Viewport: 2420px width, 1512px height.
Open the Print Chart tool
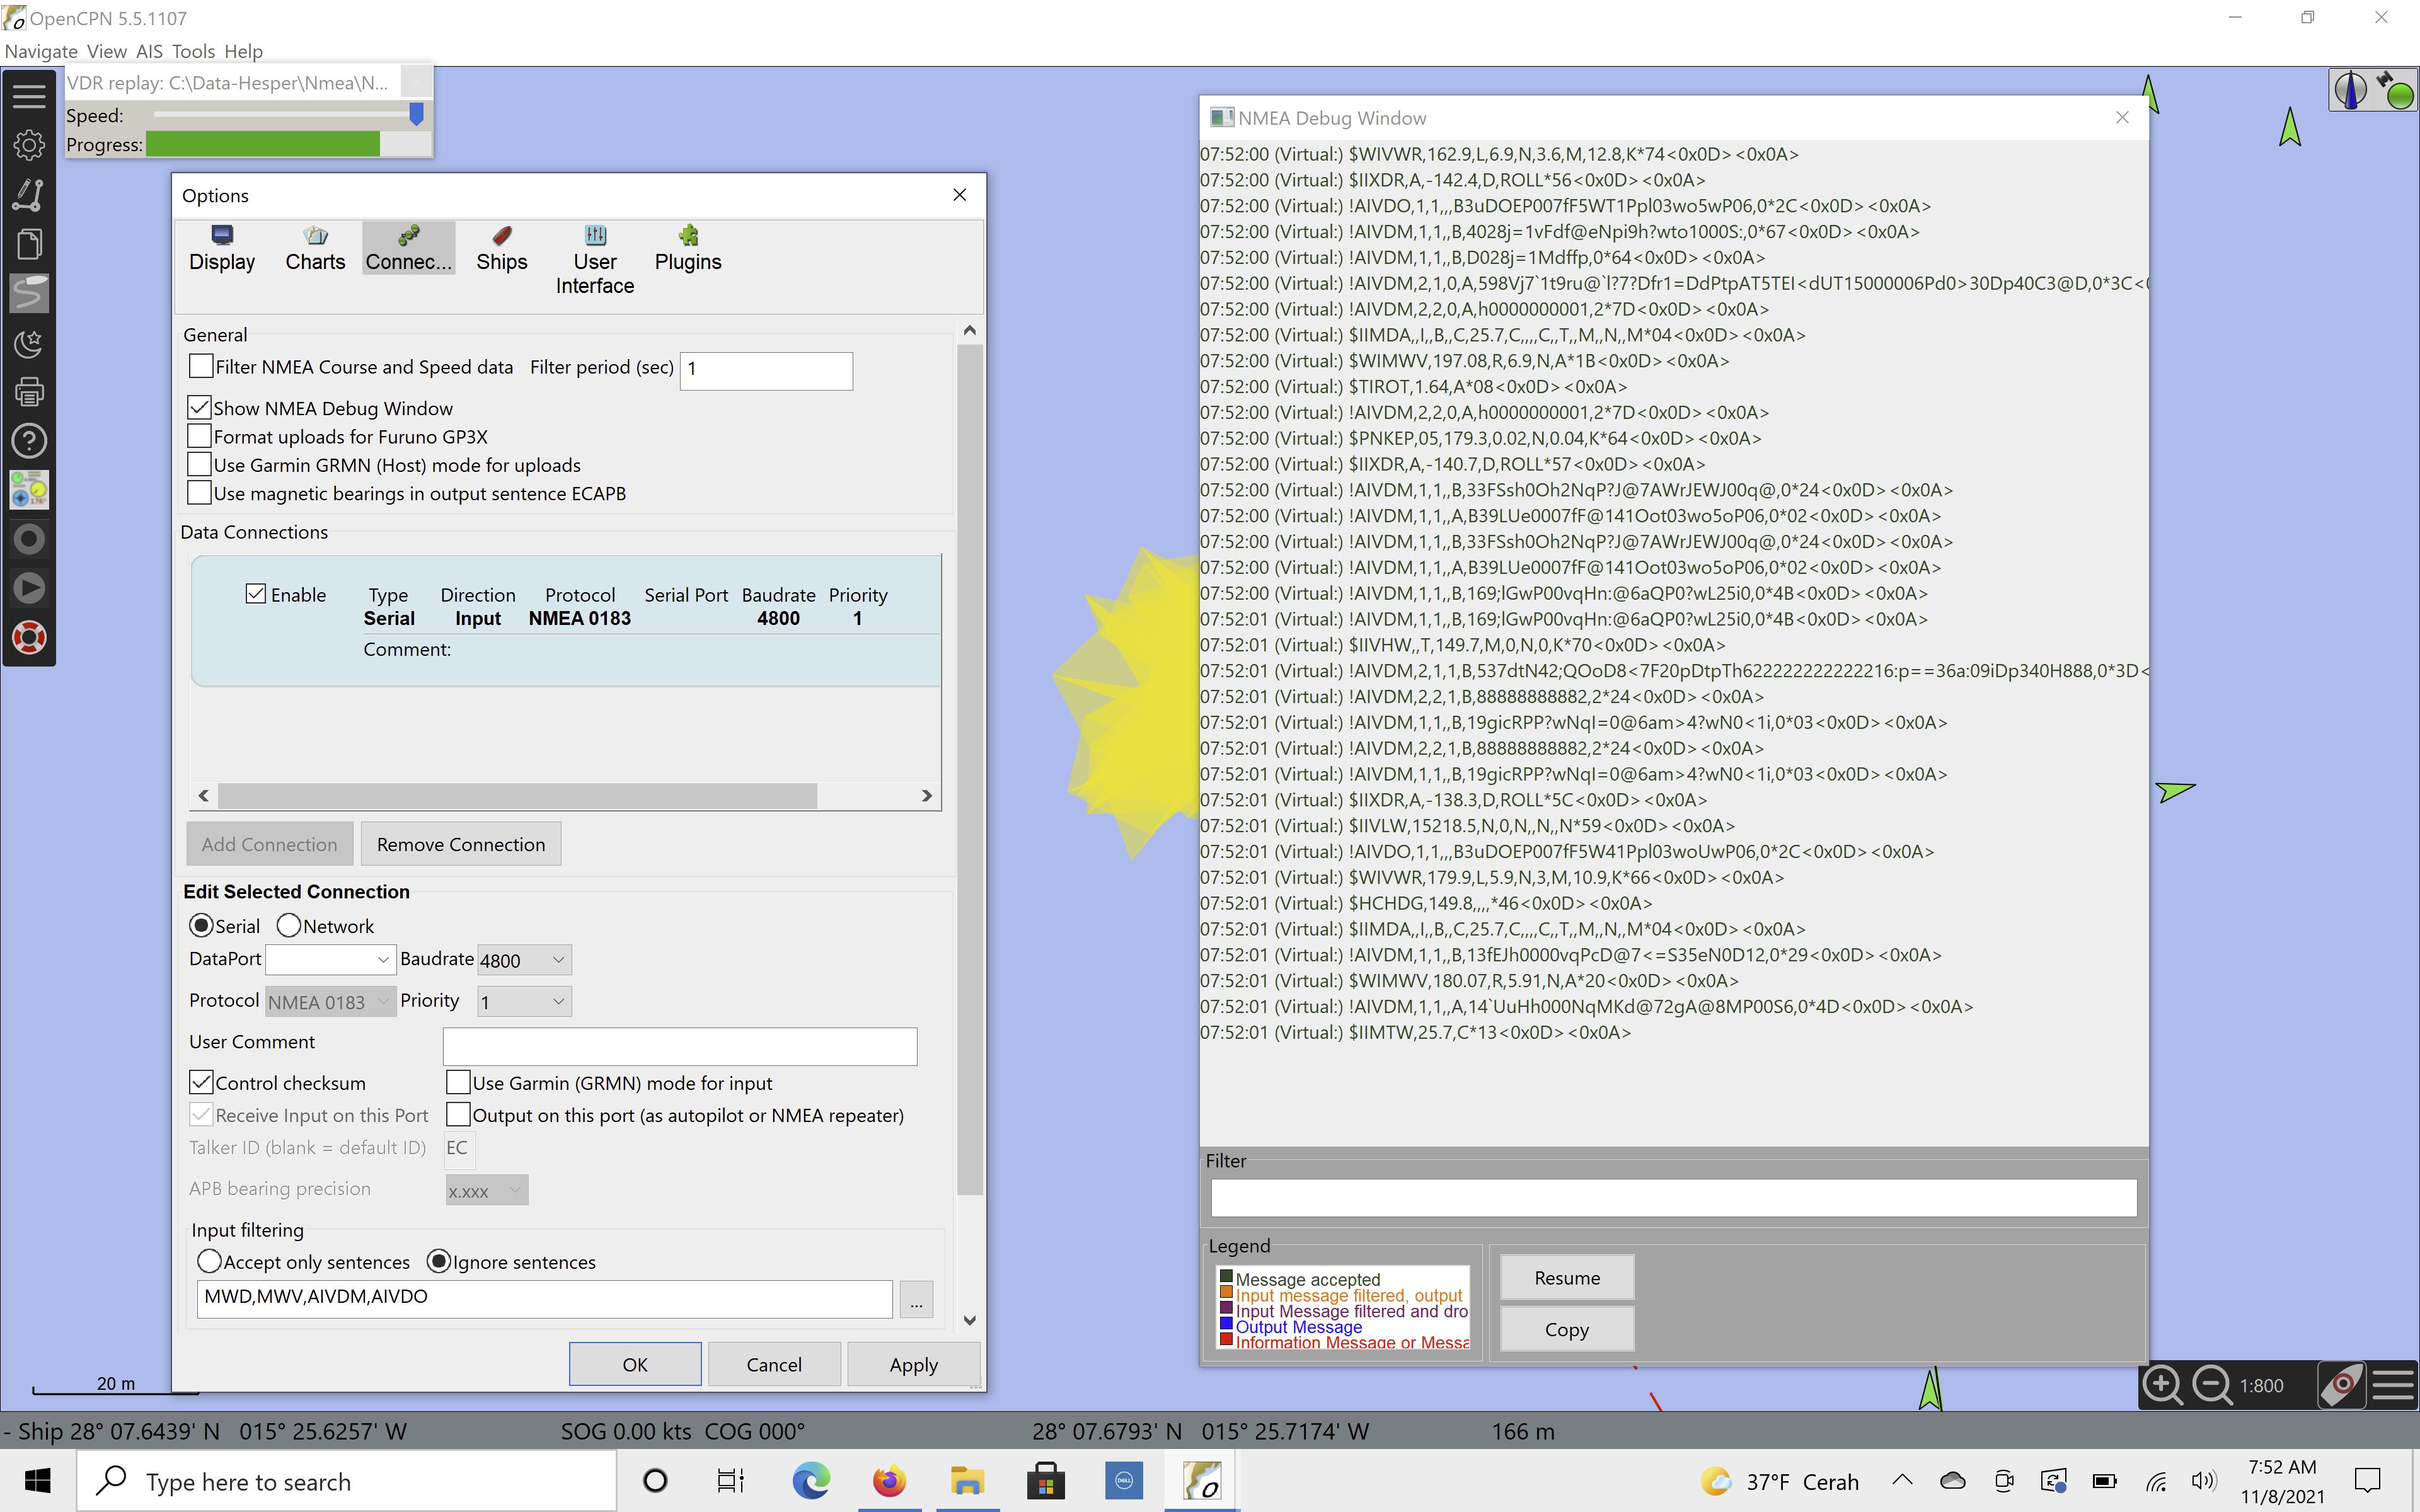tap(29, 391)
